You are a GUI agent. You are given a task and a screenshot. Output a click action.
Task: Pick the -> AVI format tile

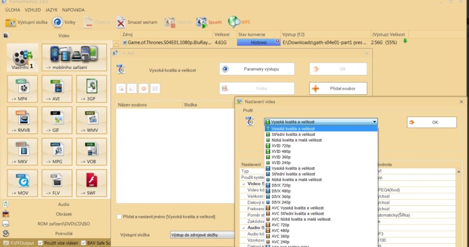pyautogui.click(x=57, y=89)
